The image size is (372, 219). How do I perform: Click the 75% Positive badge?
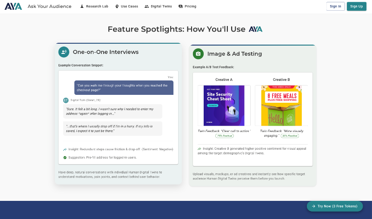pos(224,136)
